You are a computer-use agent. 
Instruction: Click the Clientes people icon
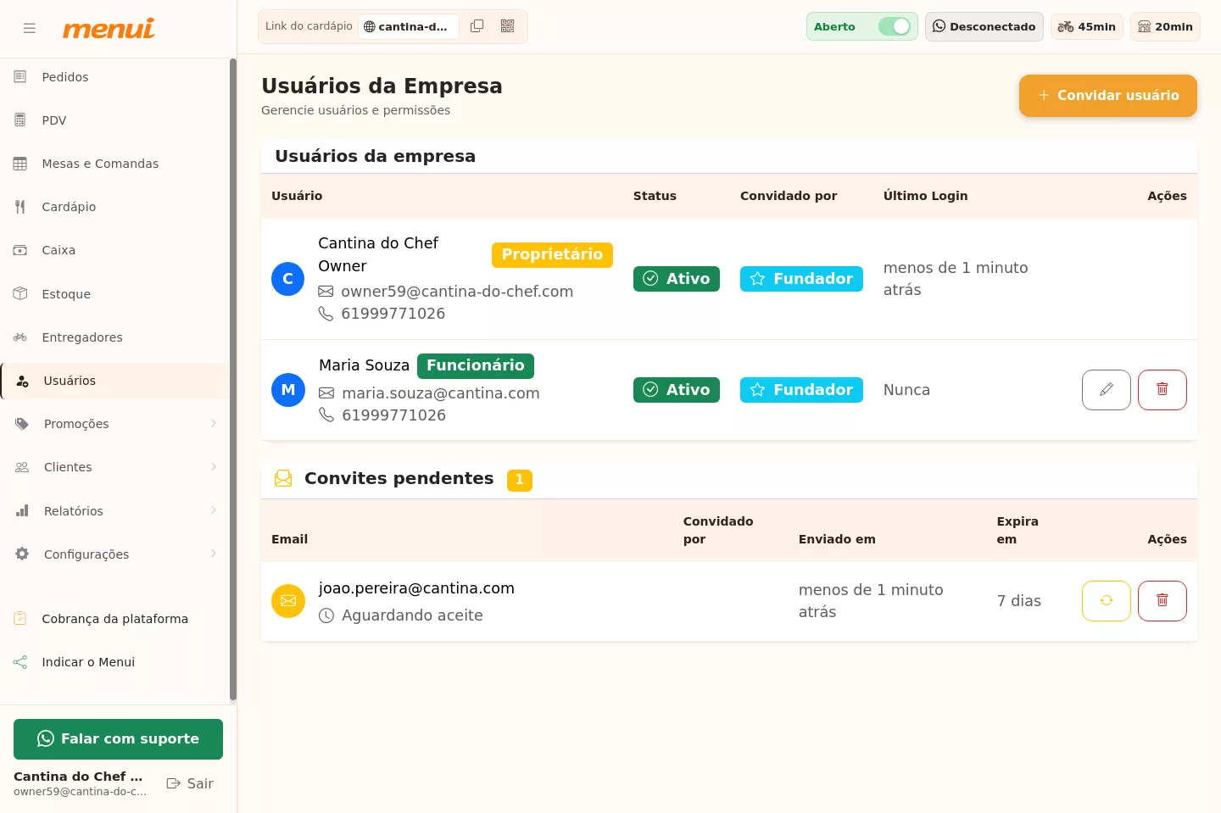point(22,467)
